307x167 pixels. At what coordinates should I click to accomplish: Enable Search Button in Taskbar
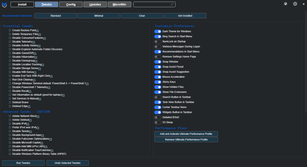[158, 97]
